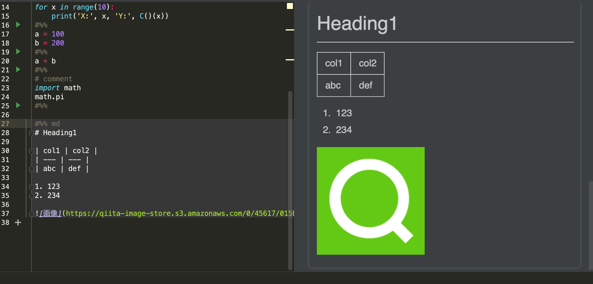Jump to the lower yellow warning stripe marker
The height and width of the screenshot is (284, 593).
pyautogui.click(x=290, y=60)
